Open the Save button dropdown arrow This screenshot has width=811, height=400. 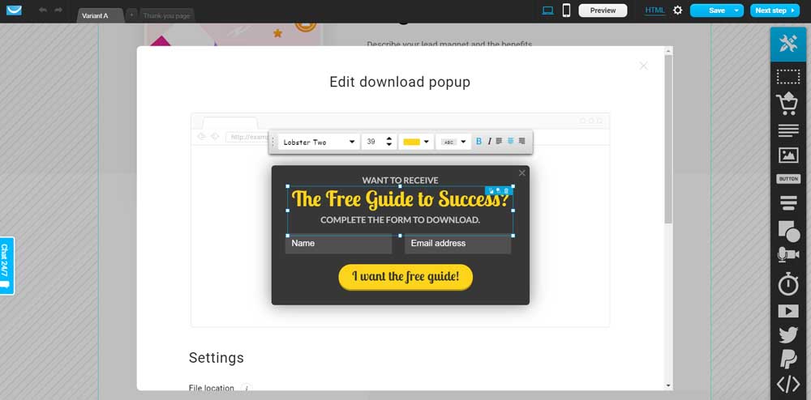tap(736, 11)
